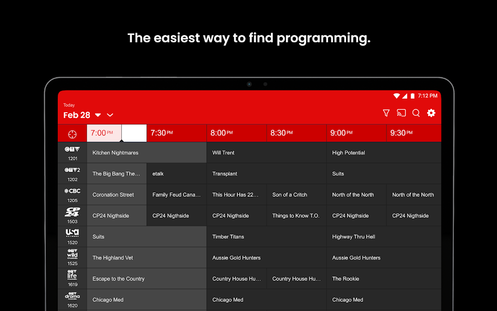
Task: Select the USA Network channel logo
Action: tap(72, 233)
